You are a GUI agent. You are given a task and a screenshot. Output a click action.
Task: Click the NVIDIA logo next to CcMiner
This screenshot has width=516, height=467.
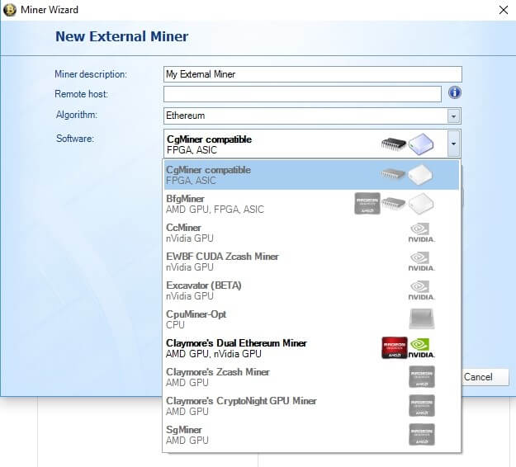(421, 233)
